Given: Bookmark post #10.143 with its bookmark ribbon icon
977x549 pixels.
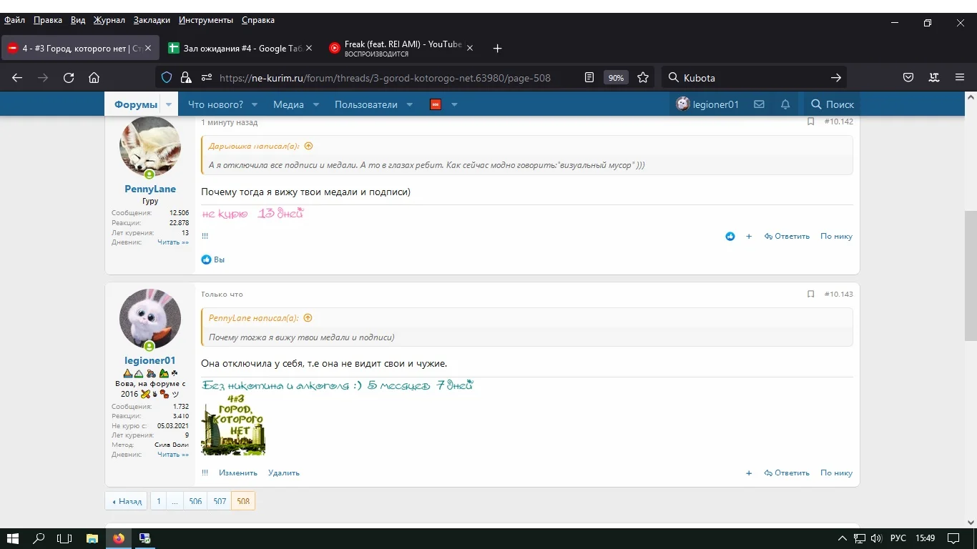Looking at the screenshot, I should pyautogui.click(x=810, y=293).
